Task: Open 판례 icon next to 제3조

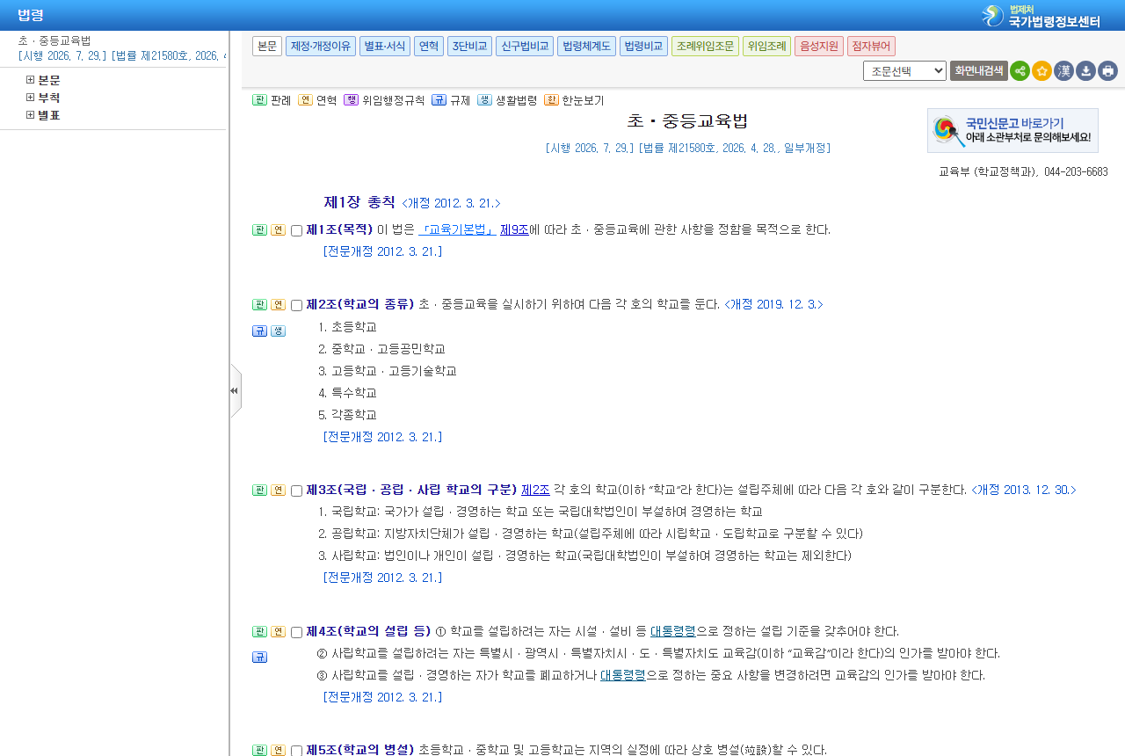Action: (x=259, y=491)
